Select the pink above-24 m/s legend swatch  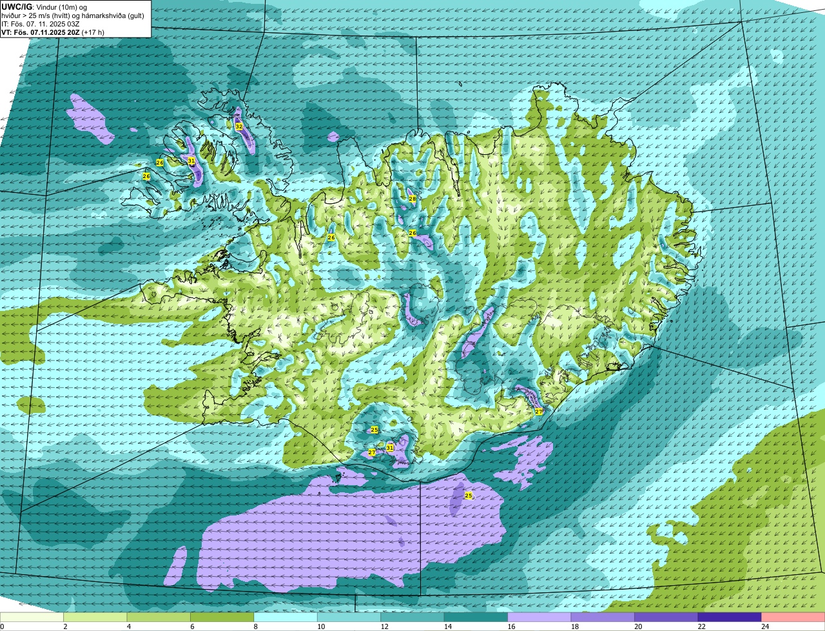(793, 617)
